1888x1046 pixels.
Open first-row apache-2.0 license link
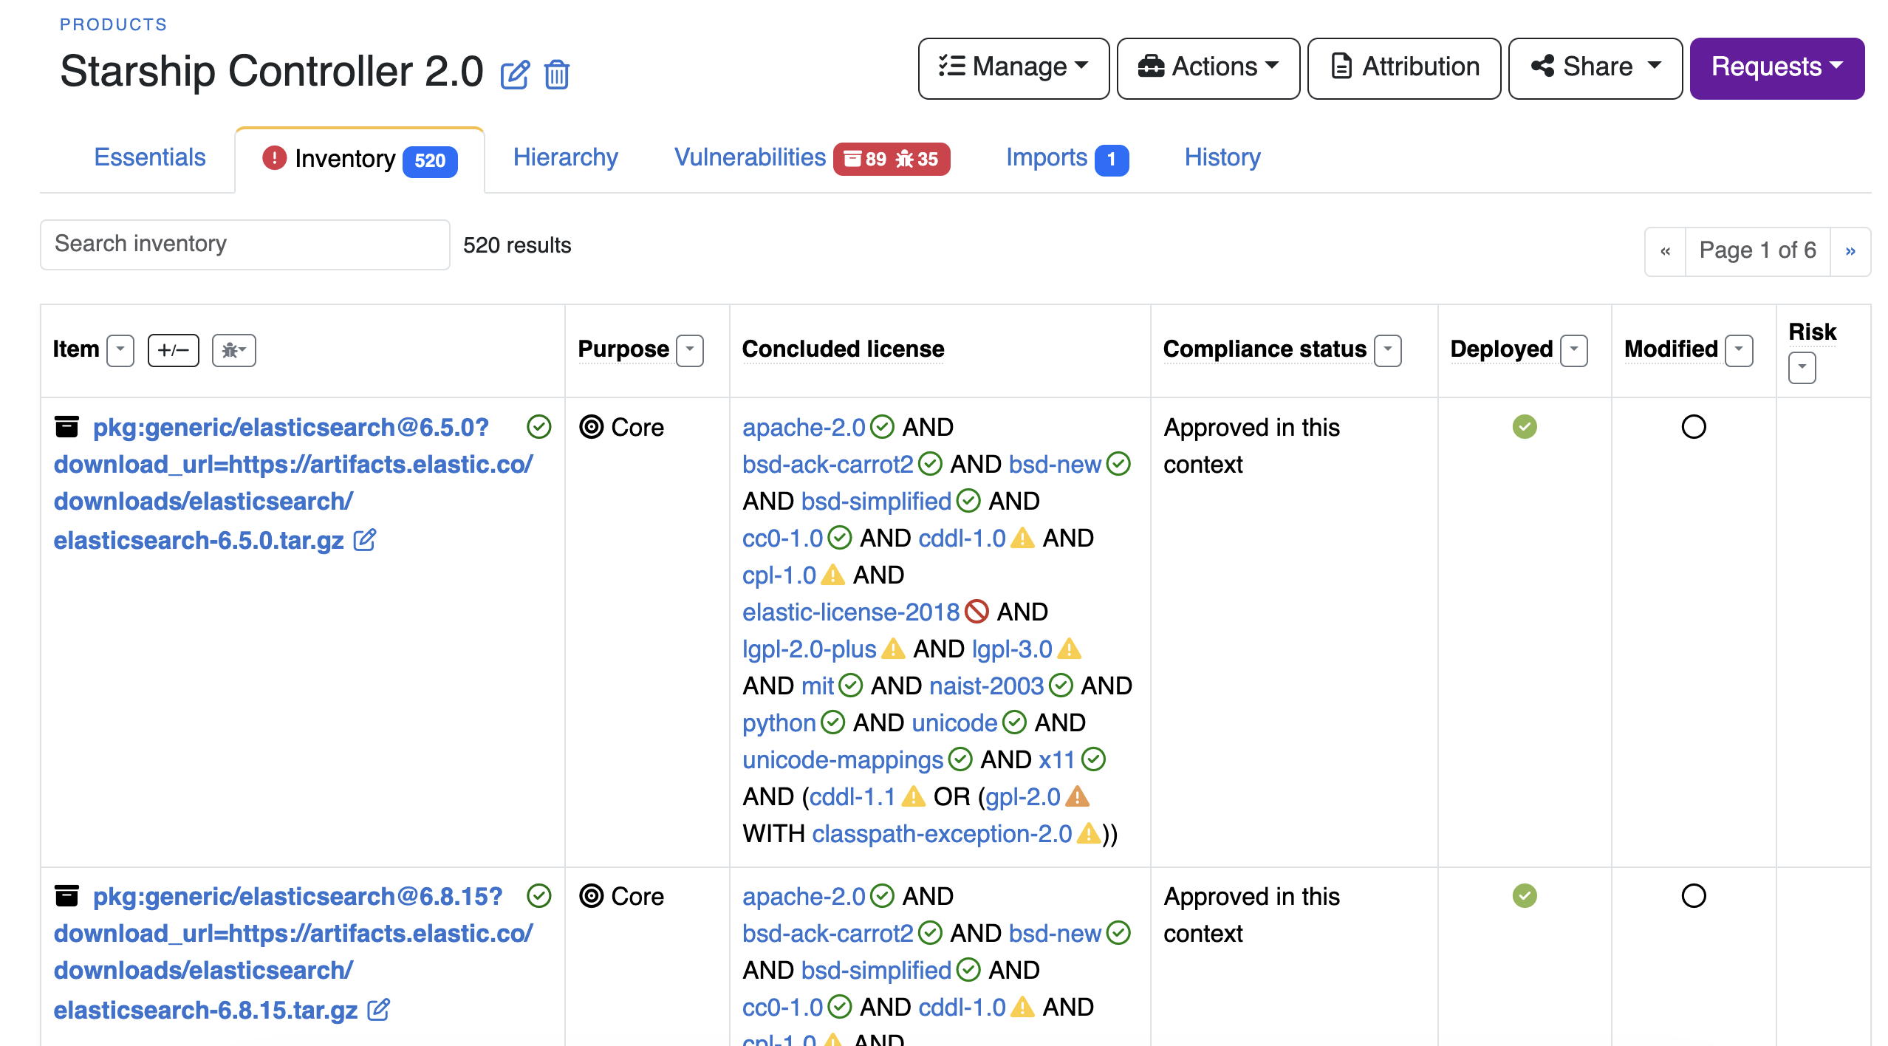(x=804, y=427)
